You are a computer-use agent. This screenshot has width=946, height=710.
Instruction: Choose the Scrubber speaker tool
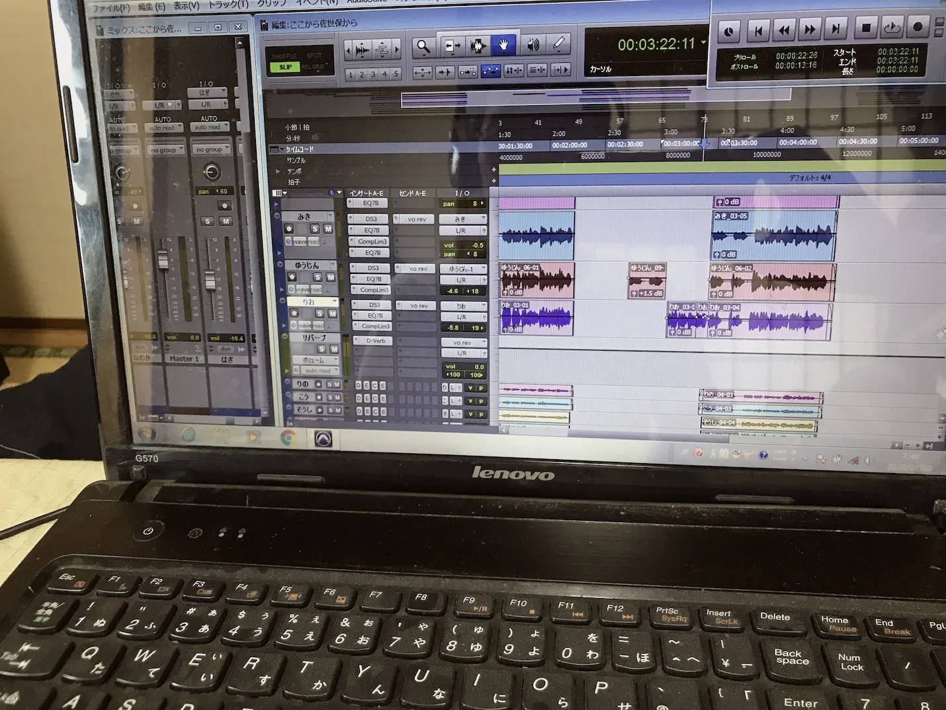(x=533, y=46)
